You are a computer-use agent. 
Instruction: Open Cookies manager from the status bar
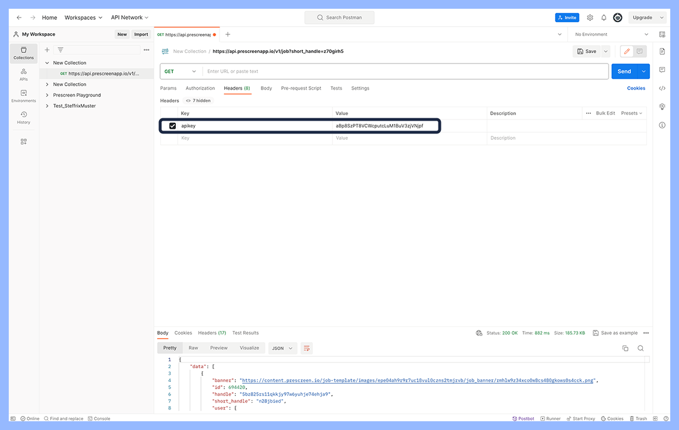pyautogui.click(x=611, y=418)
